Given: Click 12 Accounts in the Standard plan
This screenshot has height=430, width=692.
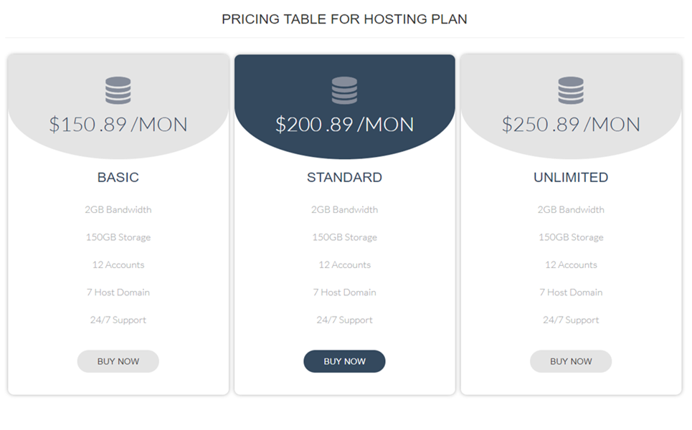Looking at the screenshot, I should point(344,264).
